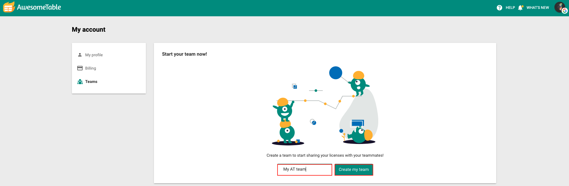Click the Help question mark icon

coord(499,8)
